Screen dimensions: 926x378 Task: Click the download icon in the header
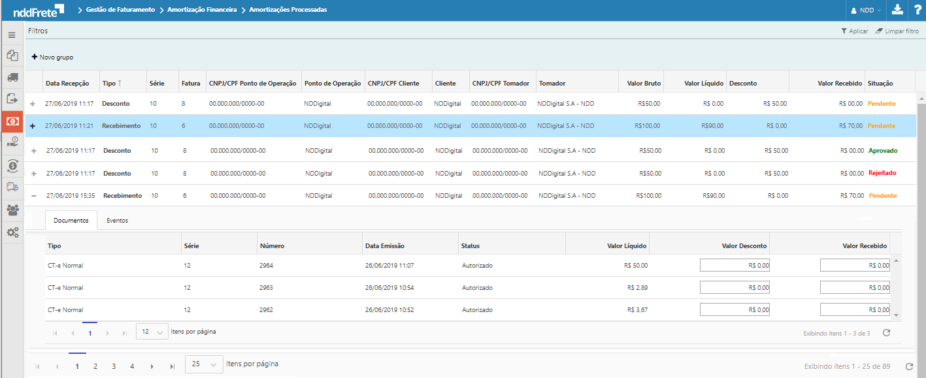[x=897, y=10]
